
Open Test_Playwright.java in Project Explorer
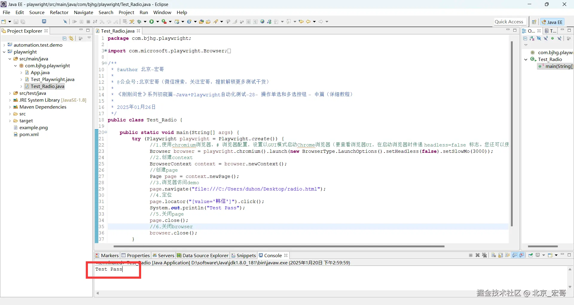pos(52,80)
